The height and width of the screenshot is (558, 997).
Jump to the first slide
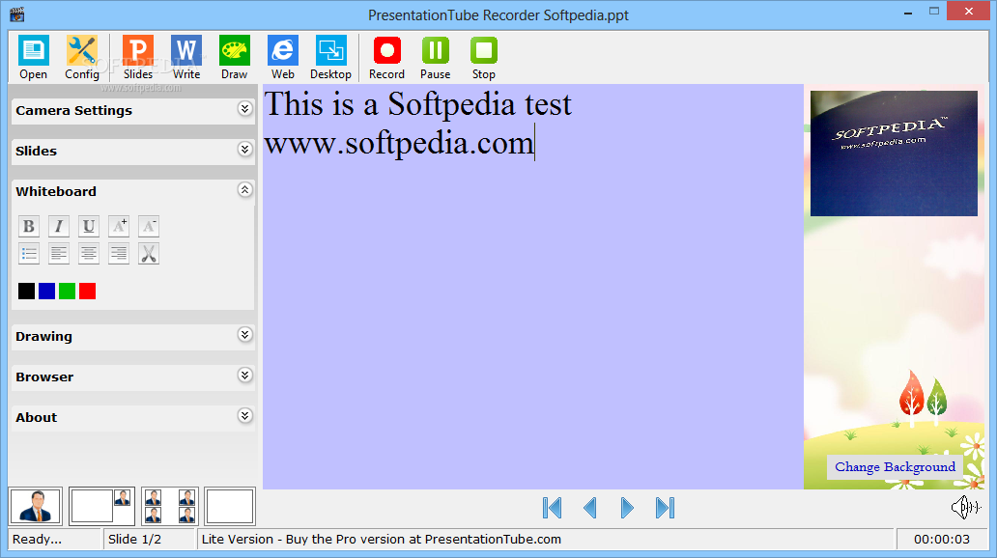[552, 508]
